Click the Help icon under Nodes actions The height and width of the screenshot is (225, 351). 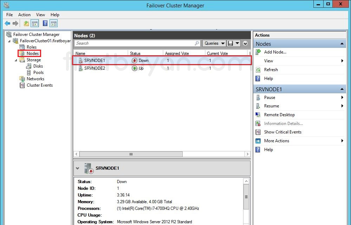pos(258,79)
